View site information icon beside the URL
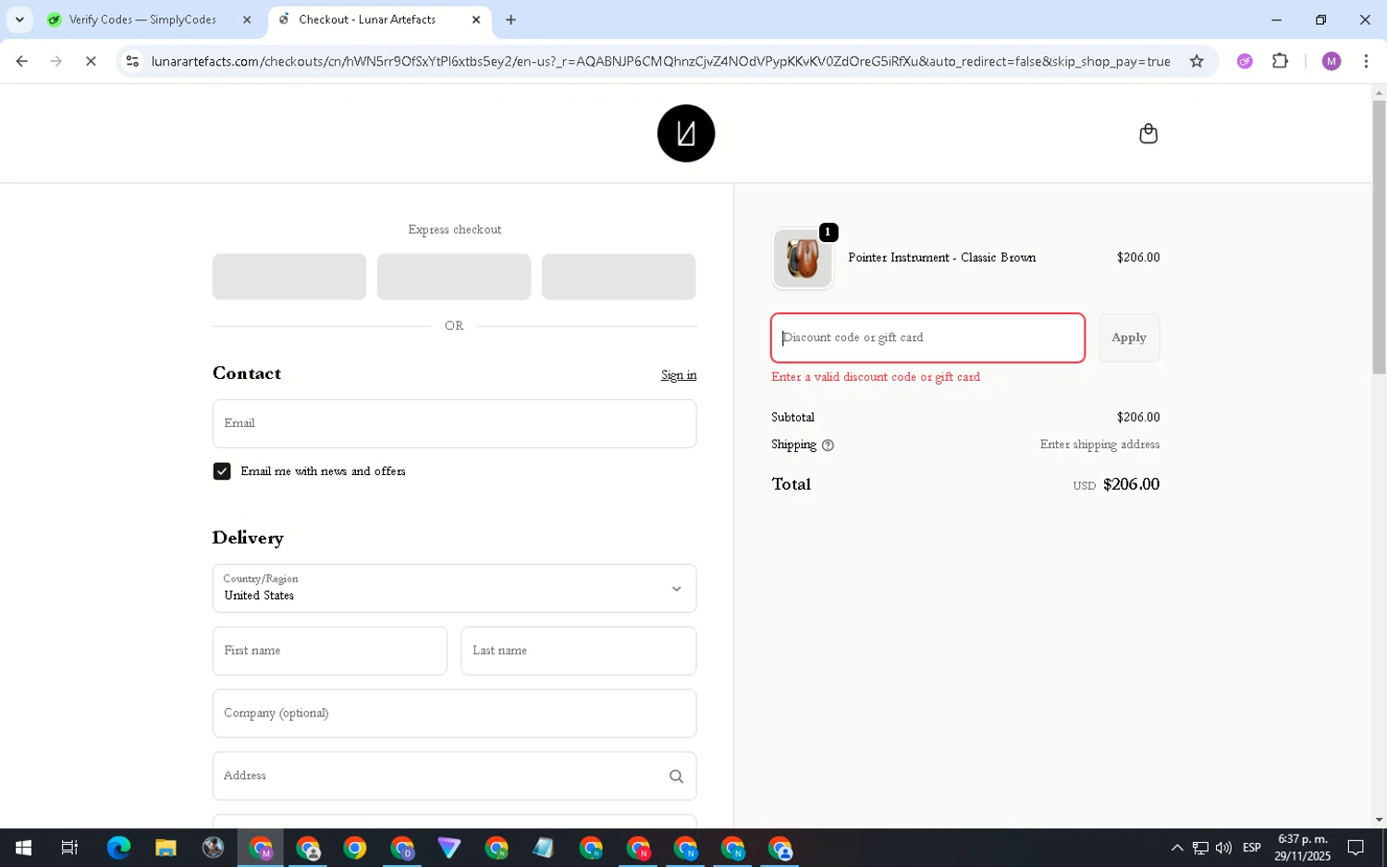 (132, 61)
